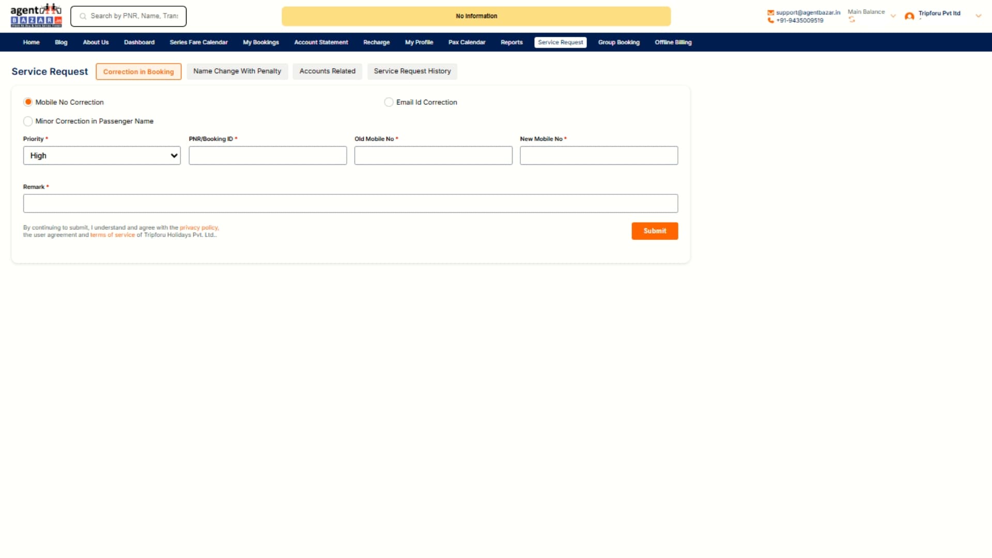Go to Dashboard

pos(139,42)
